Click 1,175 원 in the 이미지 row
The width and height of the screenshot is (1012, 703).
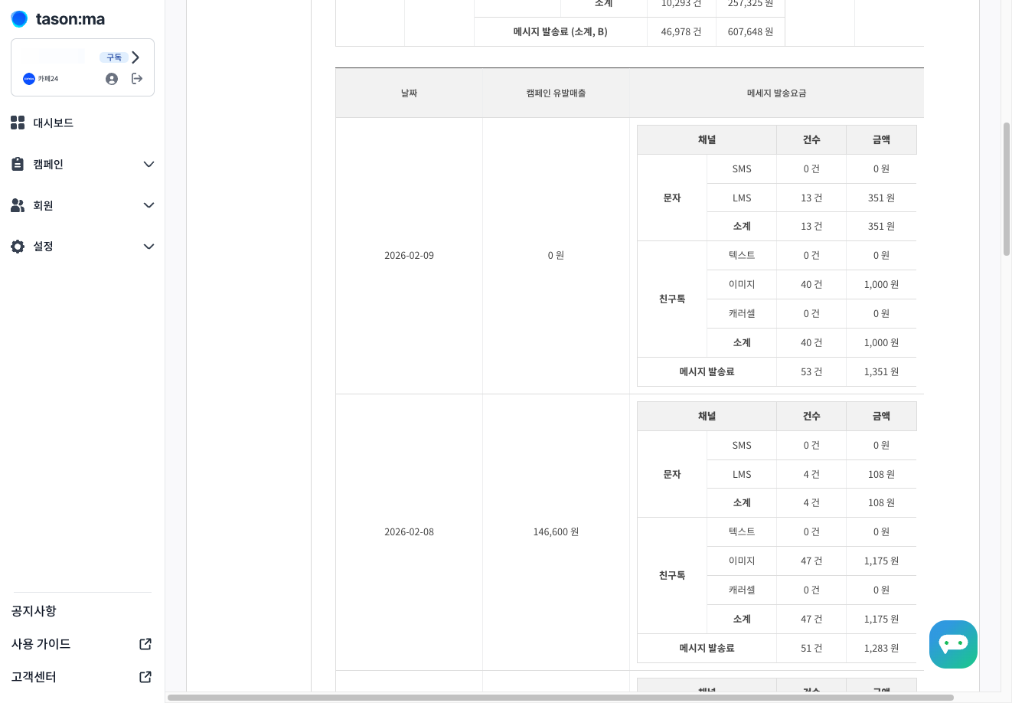coord(881,561)
